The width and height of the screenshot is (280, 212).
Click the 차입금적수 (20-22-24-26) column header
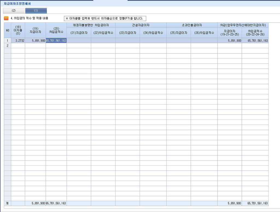click(255, 33)
